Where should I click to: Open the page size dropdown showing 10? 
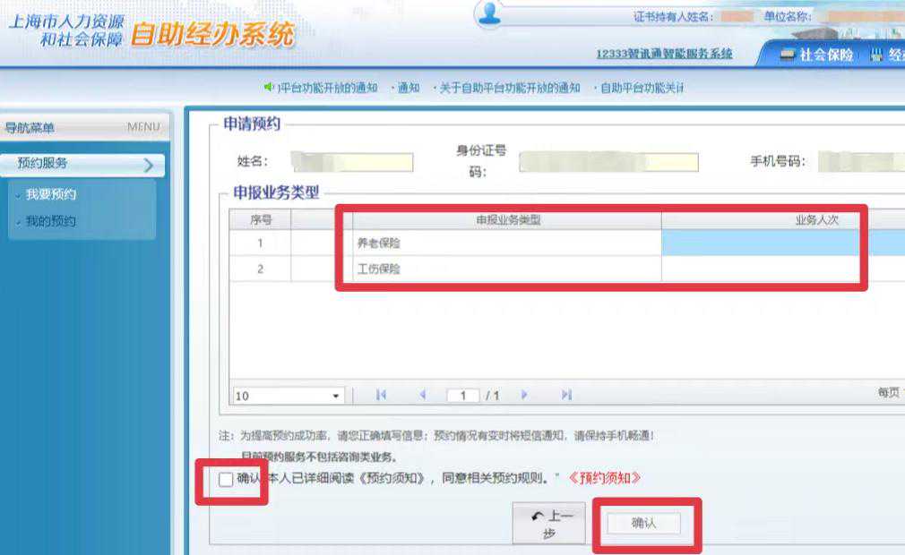(288, 396)
